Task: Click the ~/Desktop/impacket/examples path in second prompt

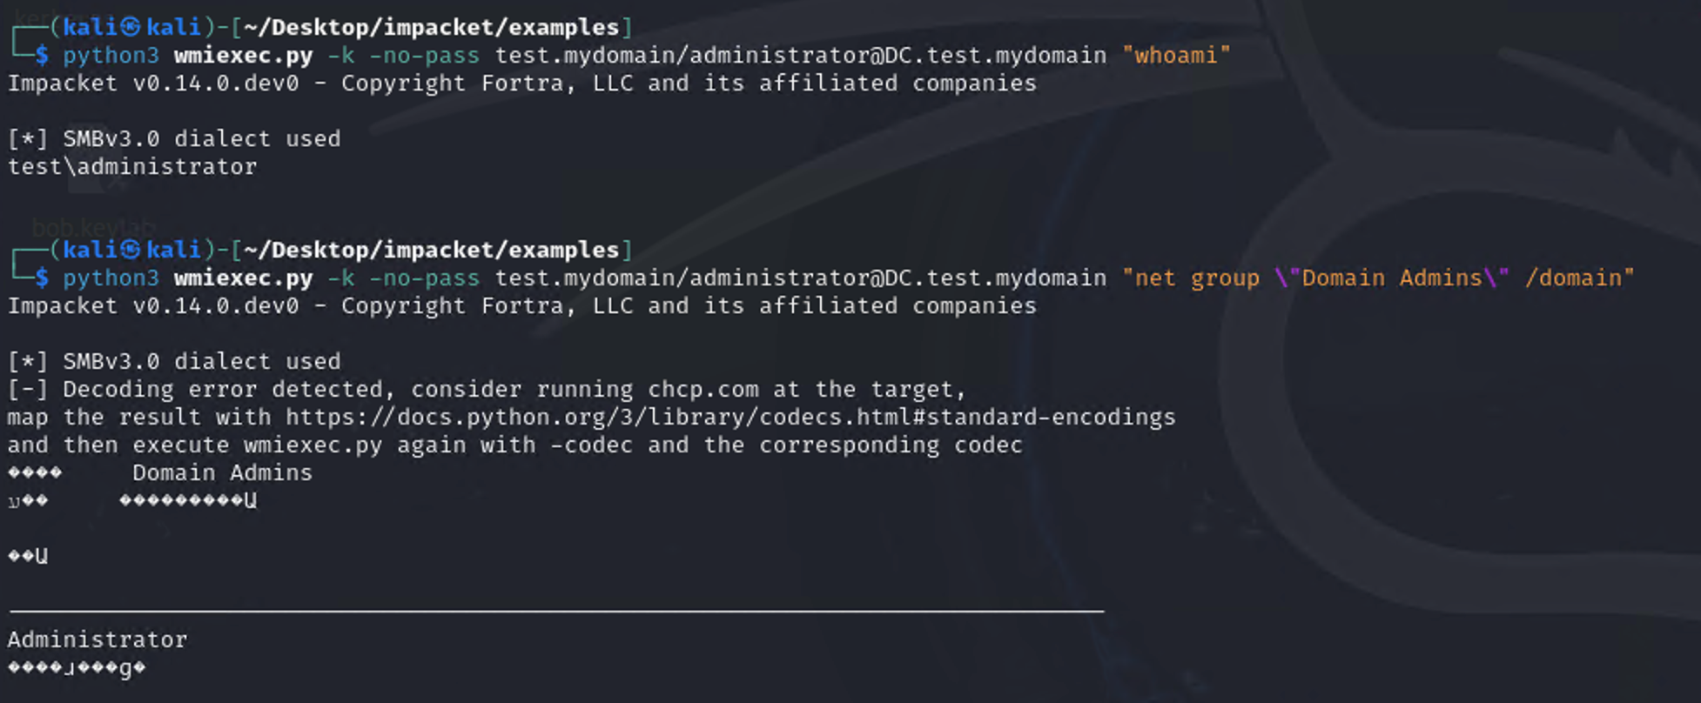Action: (x=431, y=251)
